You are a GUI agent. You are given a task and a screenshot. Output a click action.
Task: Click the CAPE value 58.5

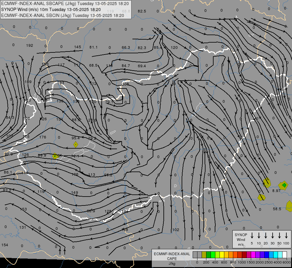(x=277, y=209)
